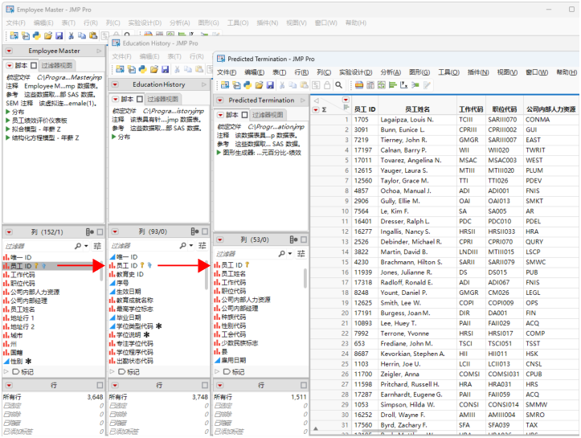
Task: Toggle the square box in Employee Master 列 header
Action: click(x=100, y=232)
